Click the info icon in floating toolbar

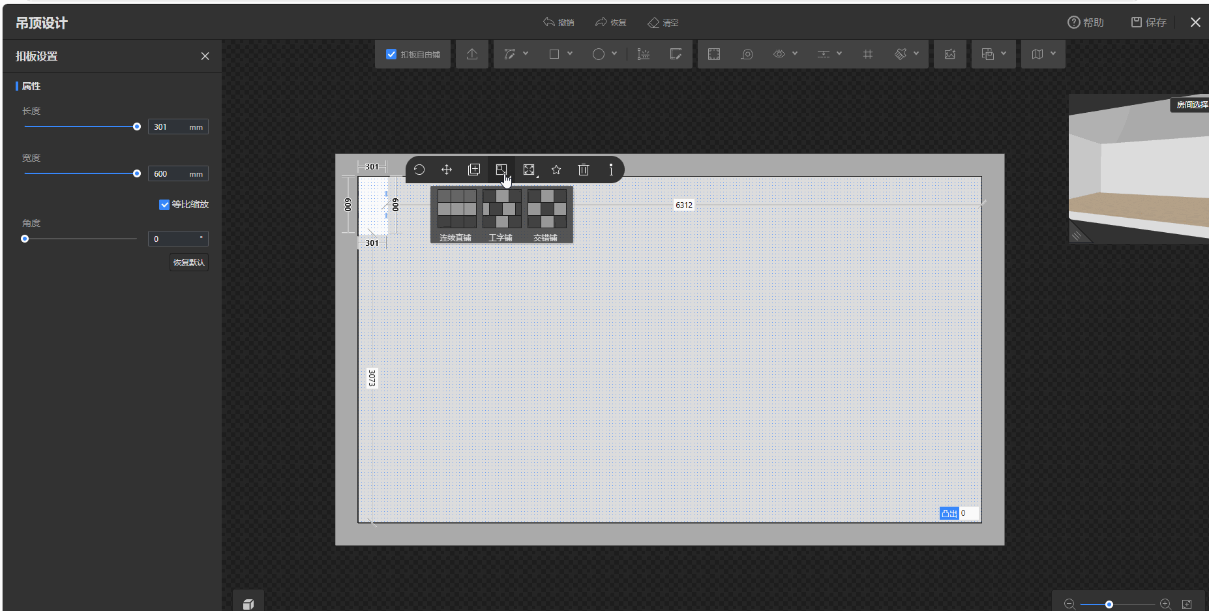coord(611,170)
